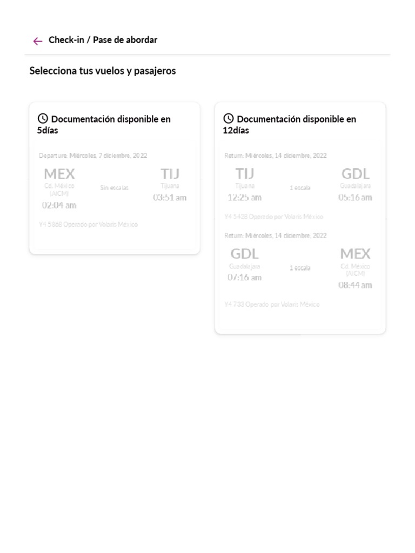The width and height of the screenshot is (415, 553).
Task: Select the Check-in / Pase de abordar title
Action: 103,40
